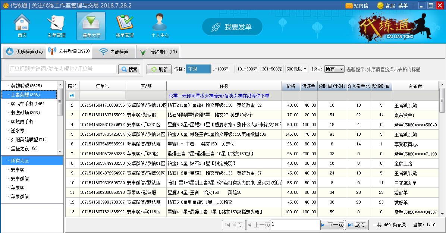The height and width of the screenshot is (233, 446).
Task: Select the 发单管理 order posting icon
Action: pos(56,26)
